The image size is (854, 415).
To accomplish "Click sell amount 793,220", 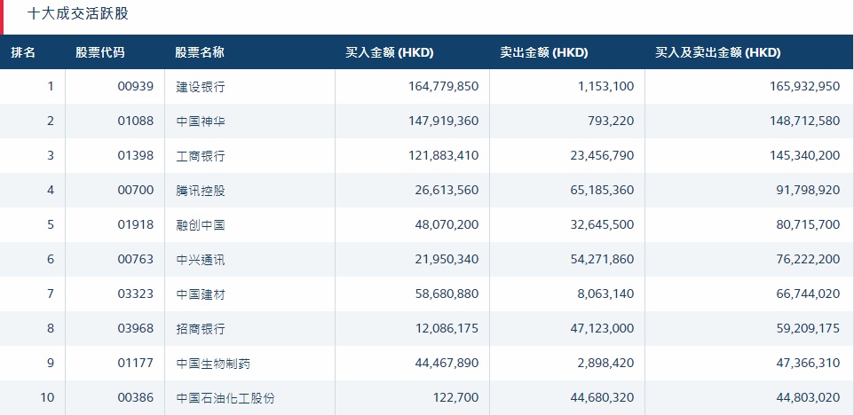I will click(x=612, y=121).
